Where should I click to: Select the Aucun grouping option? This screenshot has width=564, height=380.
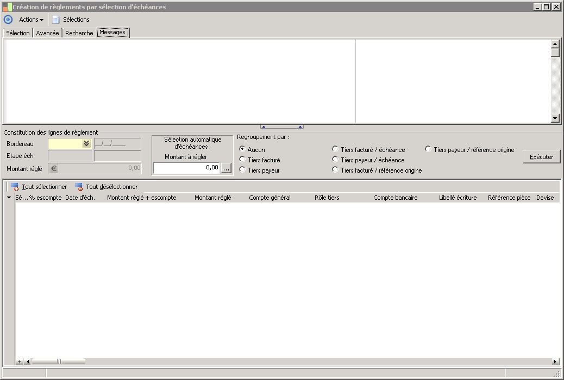(242, 149)
